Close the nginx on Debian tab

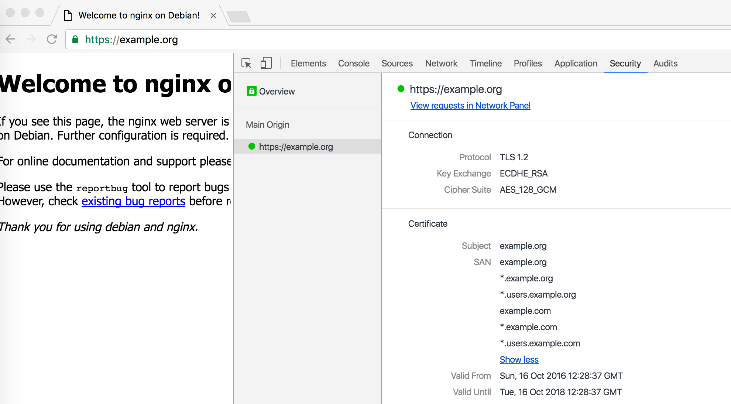tap(213, 16)
